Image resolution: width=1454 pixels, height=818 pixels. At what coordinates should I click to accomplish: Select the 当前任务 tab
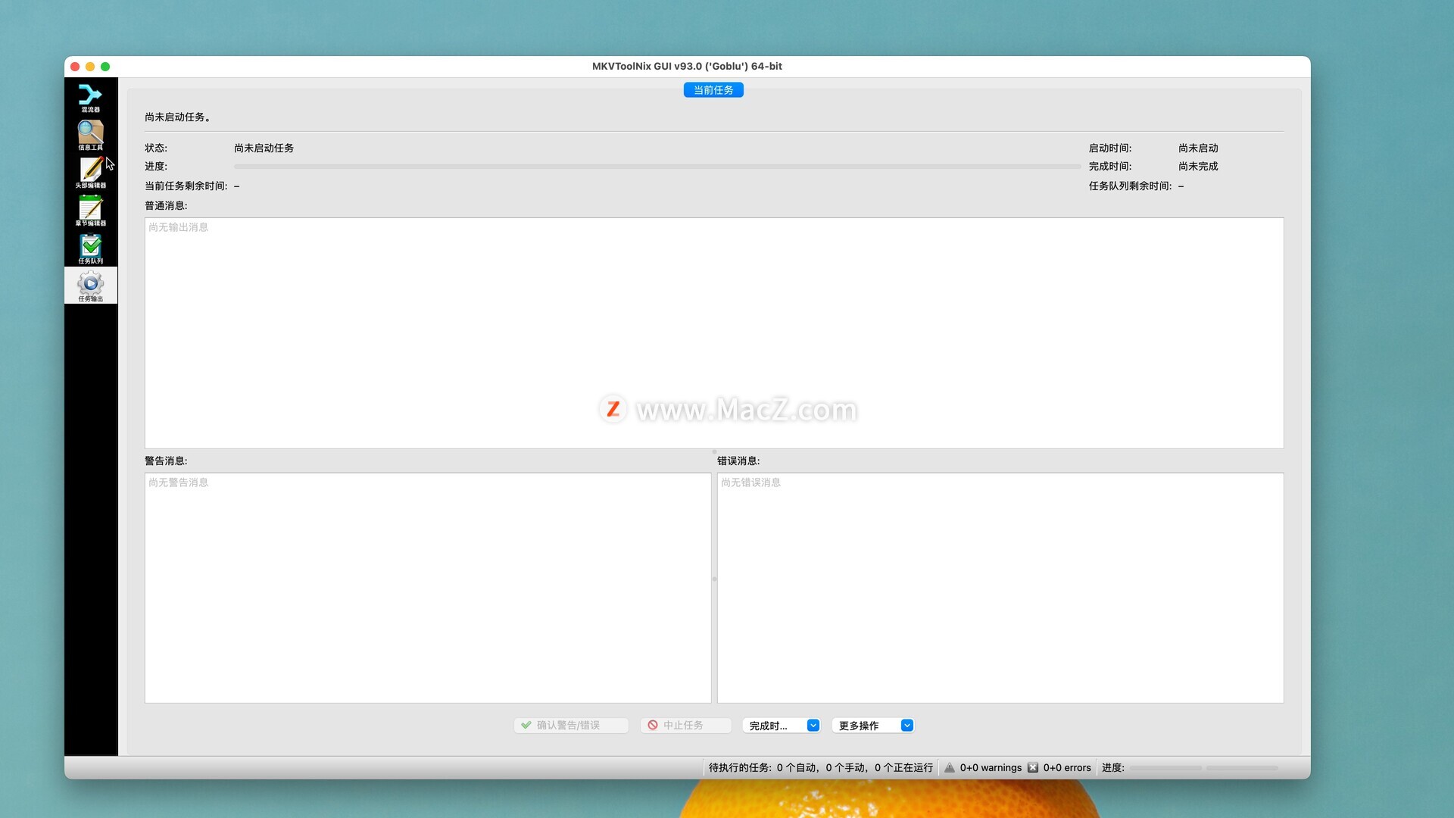coord(713,89)
